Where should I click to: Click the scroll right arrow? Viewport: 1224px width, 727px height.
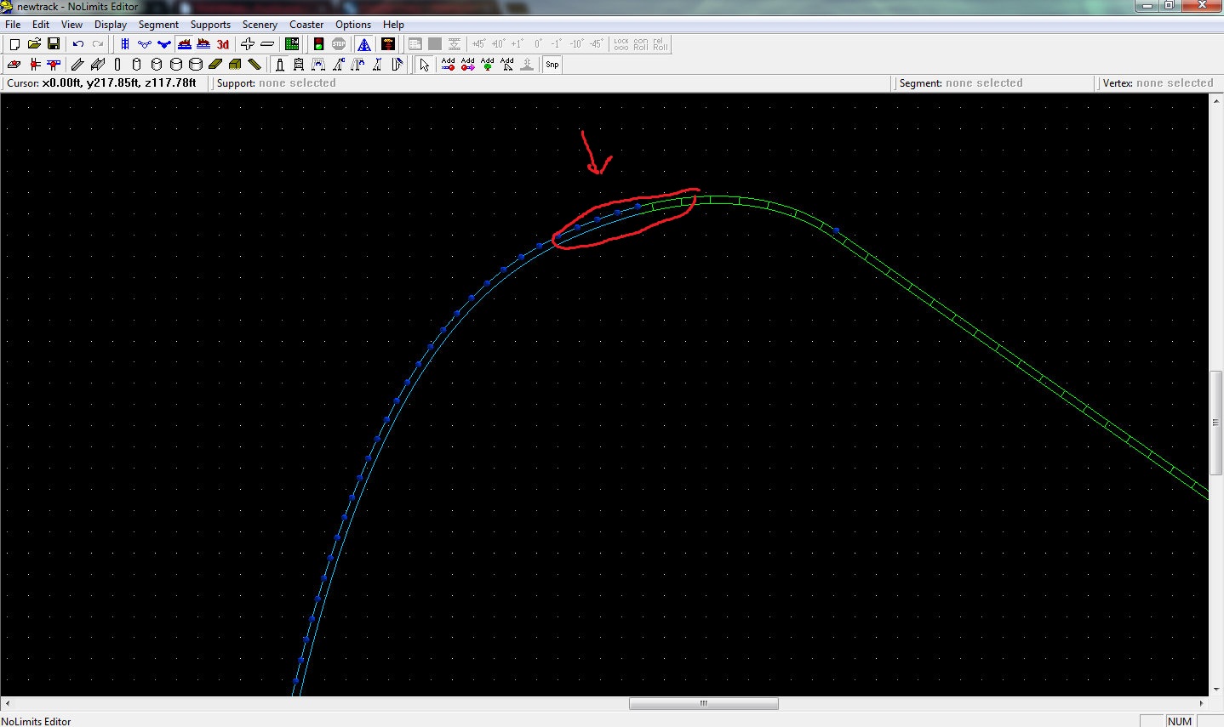[1202, 703]
